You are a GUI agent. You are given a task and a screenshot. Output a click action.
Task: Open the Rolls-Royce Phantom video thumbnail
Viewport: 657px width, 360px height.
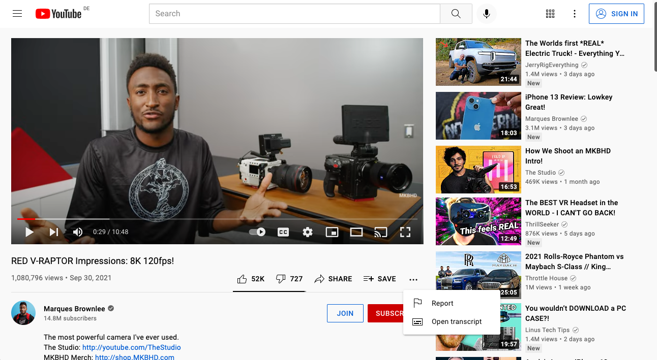tap(479, 275)
